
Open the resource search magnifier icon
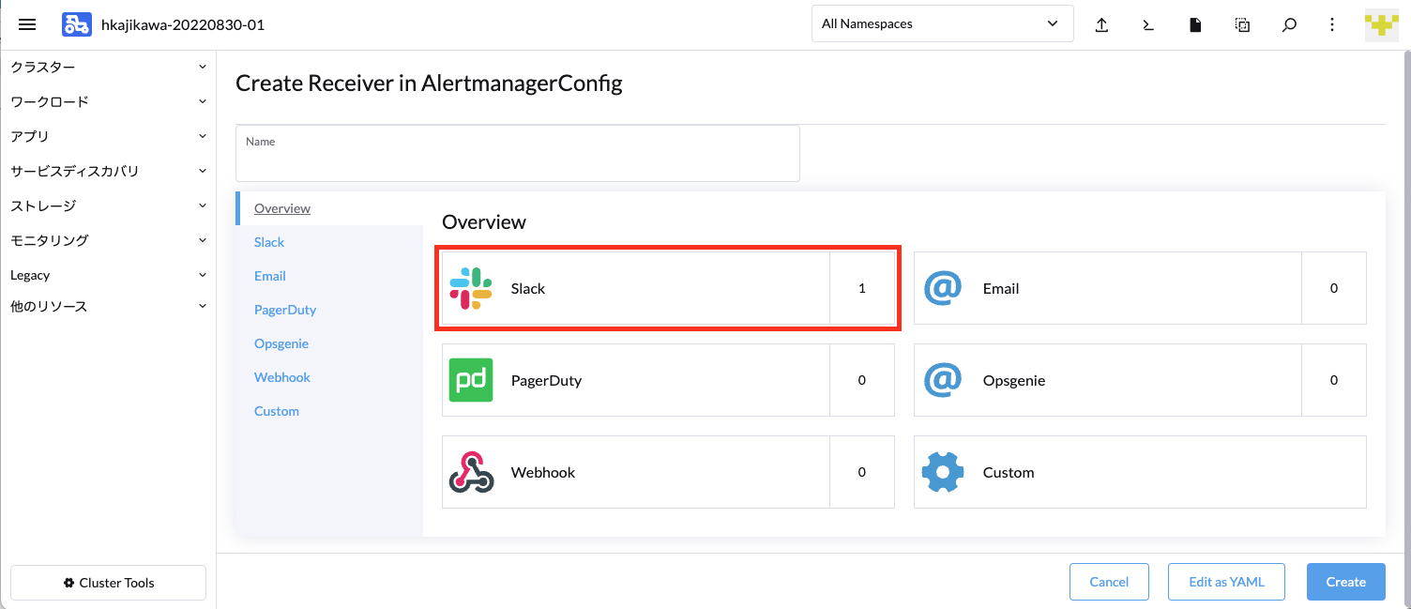pos(1289,25)
